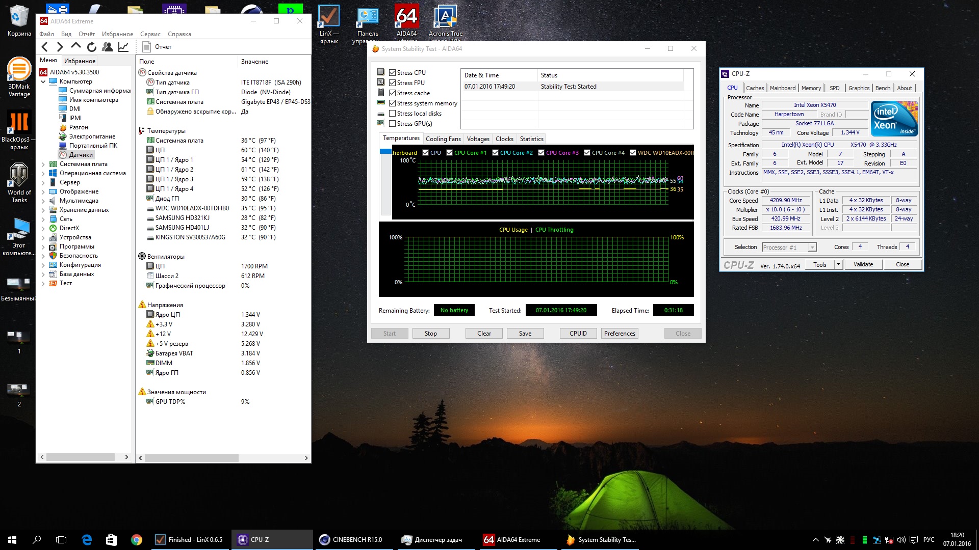Toggle the CPU Core #2 graph checkbox
The image size is (979, 550).
pos(495,153)
